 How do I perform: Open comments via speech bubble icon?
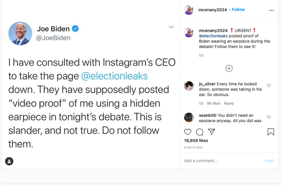coord(199,132)
